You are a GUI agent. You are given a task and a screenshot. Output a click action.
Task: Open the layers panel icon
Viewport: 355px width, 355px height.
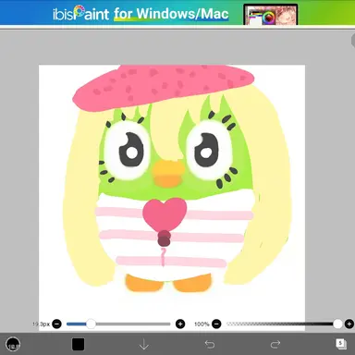pyautogui.click(x=341, y=344)
